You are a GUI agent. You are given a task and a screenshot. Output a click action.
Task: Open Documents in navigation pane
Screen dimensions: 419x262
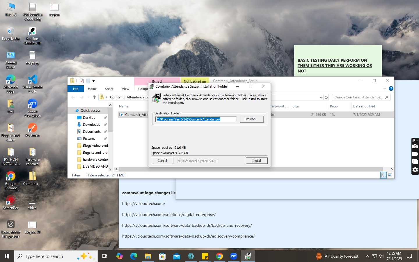92,132
